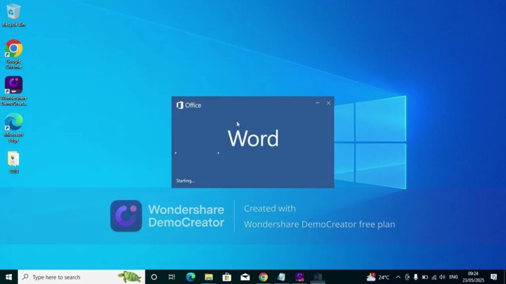Open the notepad-style app in taskbar
This screenshot has width=506, height=284.
click(281, 277)
